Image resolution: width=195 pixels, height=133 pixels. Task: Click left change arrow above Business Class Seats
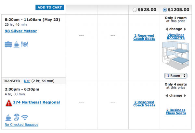(x=167, y=96)
